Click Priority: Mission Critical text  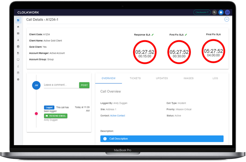[x=179, y=109]
